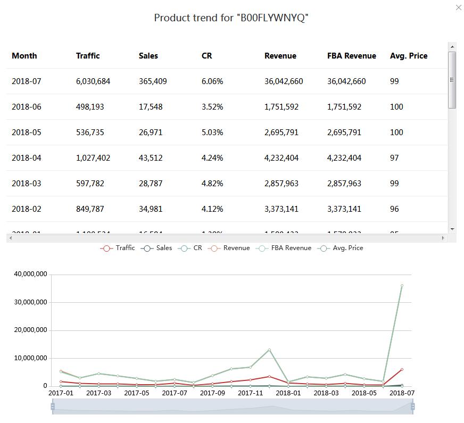Close the product trend dialog
The image size is (464, 423).
(459, 7)
